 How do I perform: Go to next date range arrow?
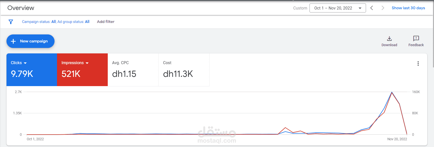(383, 8)
